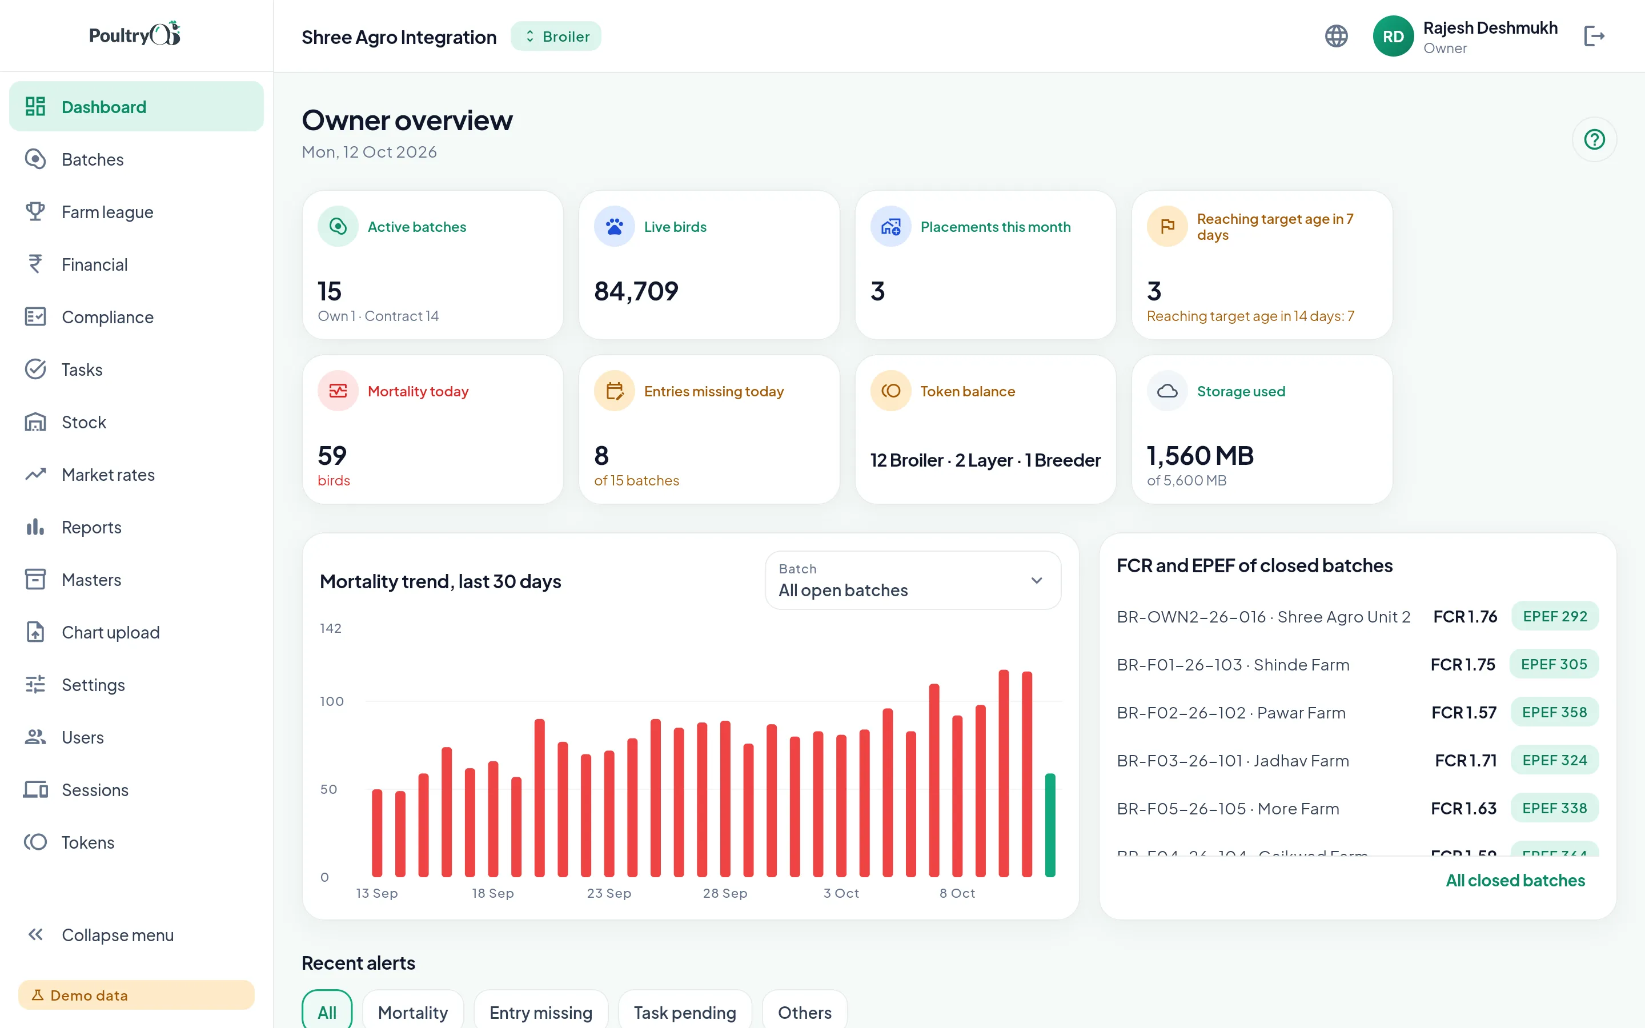Viewport: 1645px width, 1028px height.
Task: Click the Farm league trophy icon
Action: pos(35,211)
